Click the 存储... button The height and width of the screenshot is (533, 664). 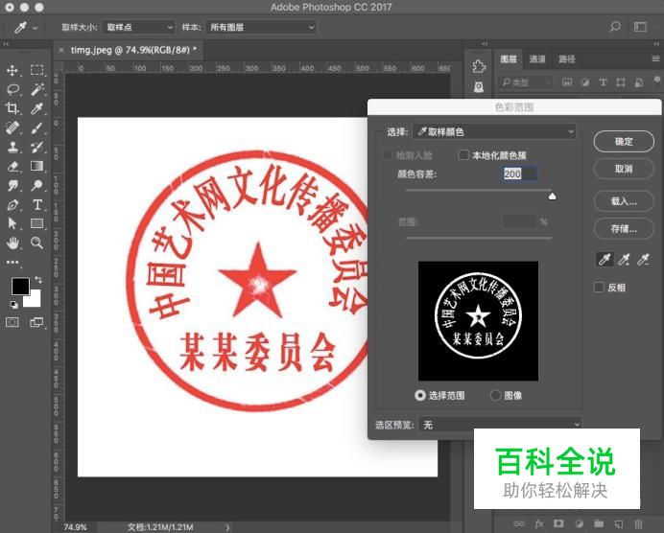624,229
